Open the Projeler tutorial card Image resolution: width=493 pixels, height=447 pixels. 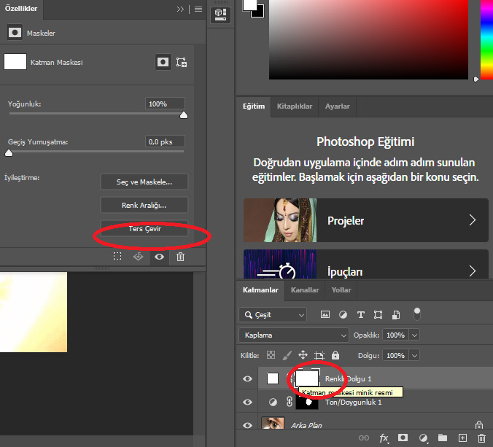point(366,220)
